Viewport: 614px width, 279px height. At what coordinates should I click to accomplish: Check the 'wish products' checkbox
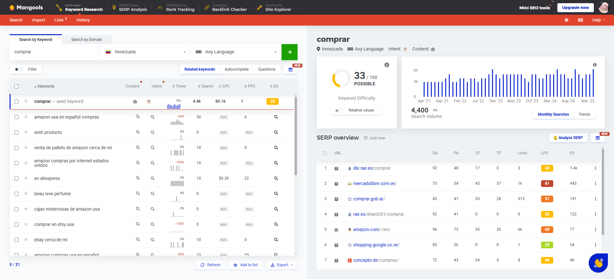pos(17,132)
